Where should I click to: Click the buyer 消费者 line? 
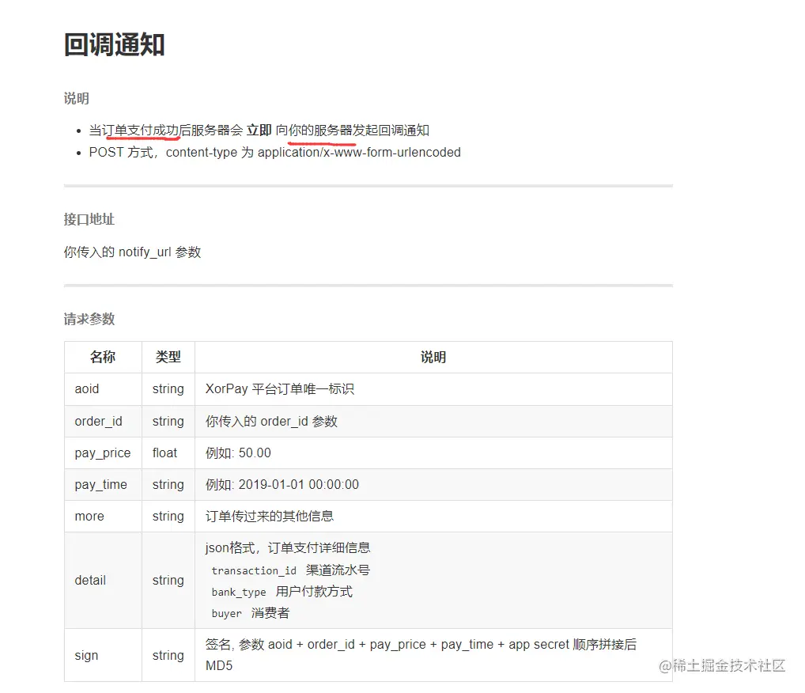pos(251,613)
